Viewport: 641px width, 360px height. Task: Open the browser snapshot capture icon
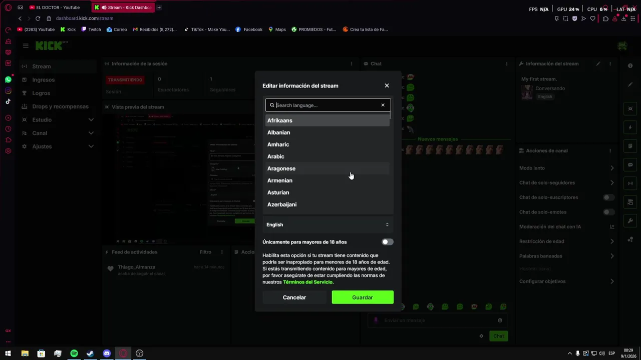565,18
